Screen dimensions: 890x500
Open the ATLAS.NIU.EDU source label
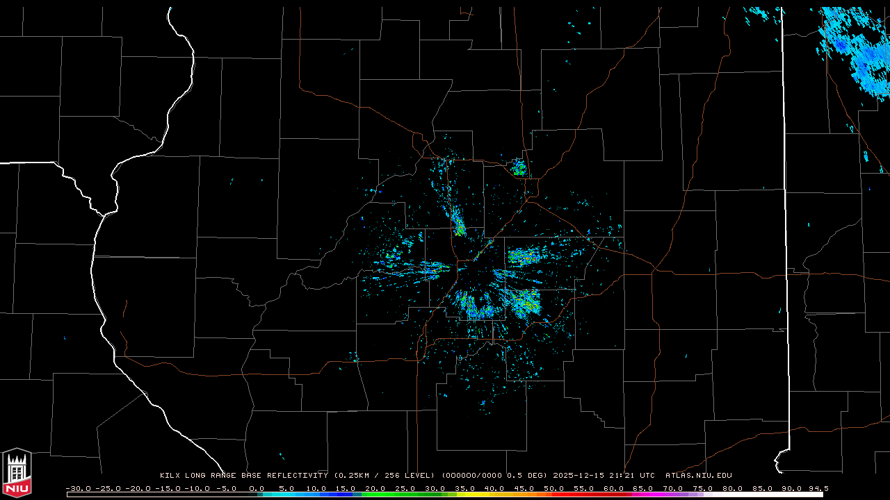click(x=699, y=476)
